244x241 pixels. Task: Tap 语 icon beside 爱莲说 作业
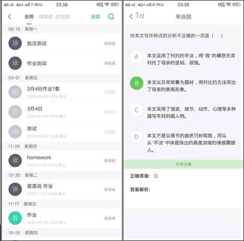[x=15, y=189]
